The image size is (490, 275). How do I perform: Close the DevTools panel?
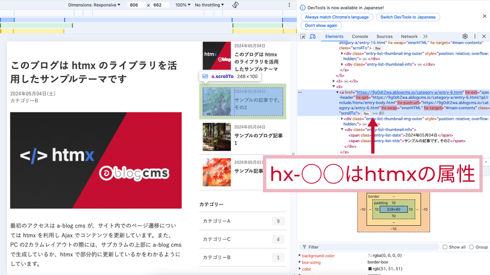pyautogui.click(x=484, y=36)
